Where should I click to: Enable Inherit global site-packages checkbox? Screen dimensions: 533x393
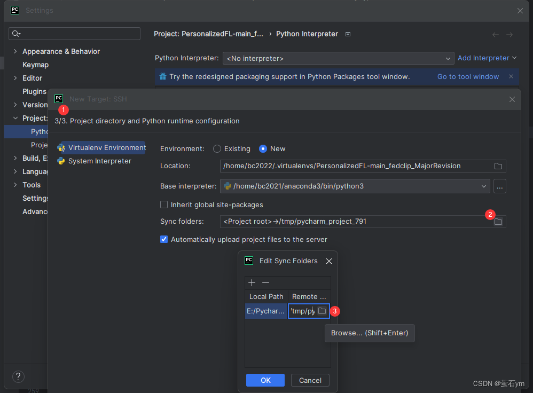pos(164,205)
